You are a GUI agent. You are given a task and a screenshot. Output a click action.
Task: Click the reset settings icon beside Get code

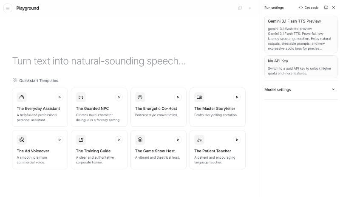click(326, 8)
